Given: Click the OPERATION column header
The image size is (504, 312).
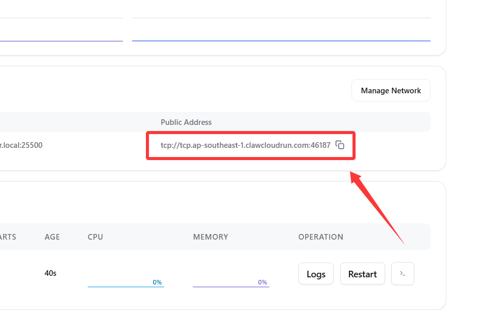Looking at the screenshot, I should coord(320,237).
